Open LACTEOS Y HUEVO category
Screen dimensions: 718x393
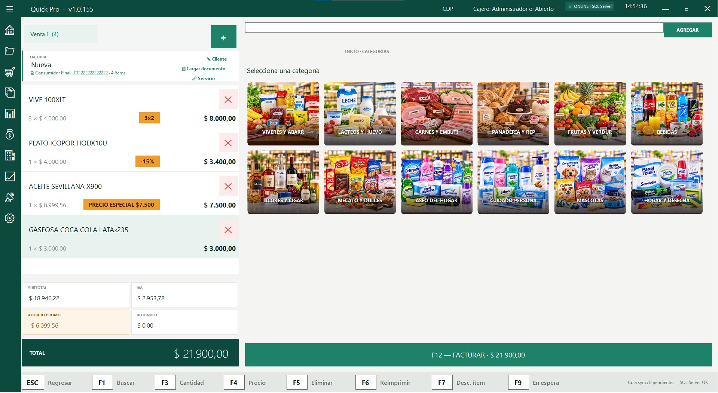(360, 114)
